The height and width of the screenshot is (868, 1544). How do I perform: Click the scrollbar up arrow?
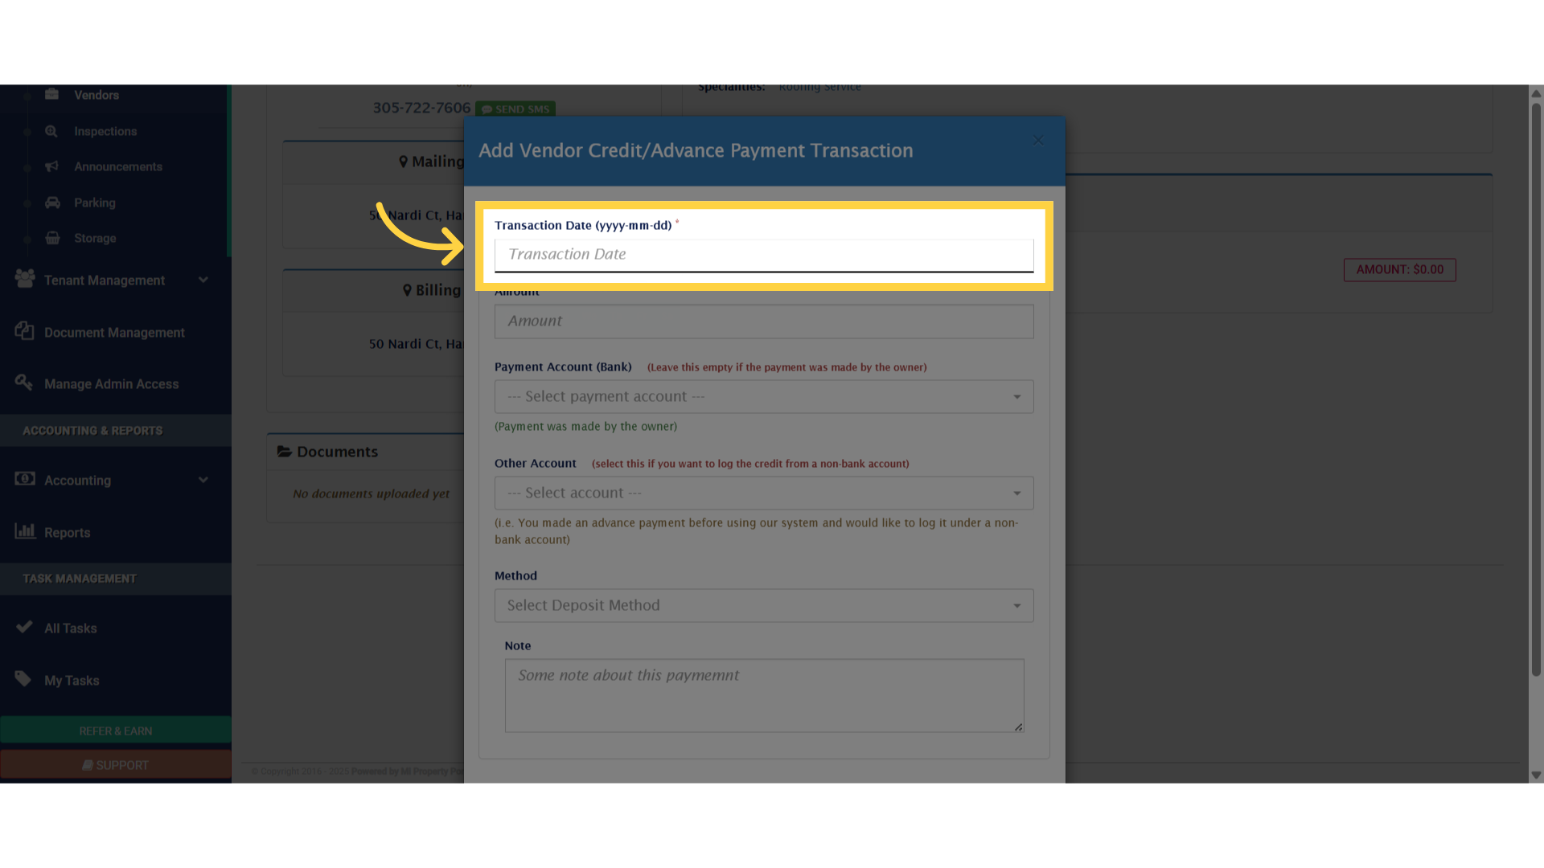coord(1536,93)
